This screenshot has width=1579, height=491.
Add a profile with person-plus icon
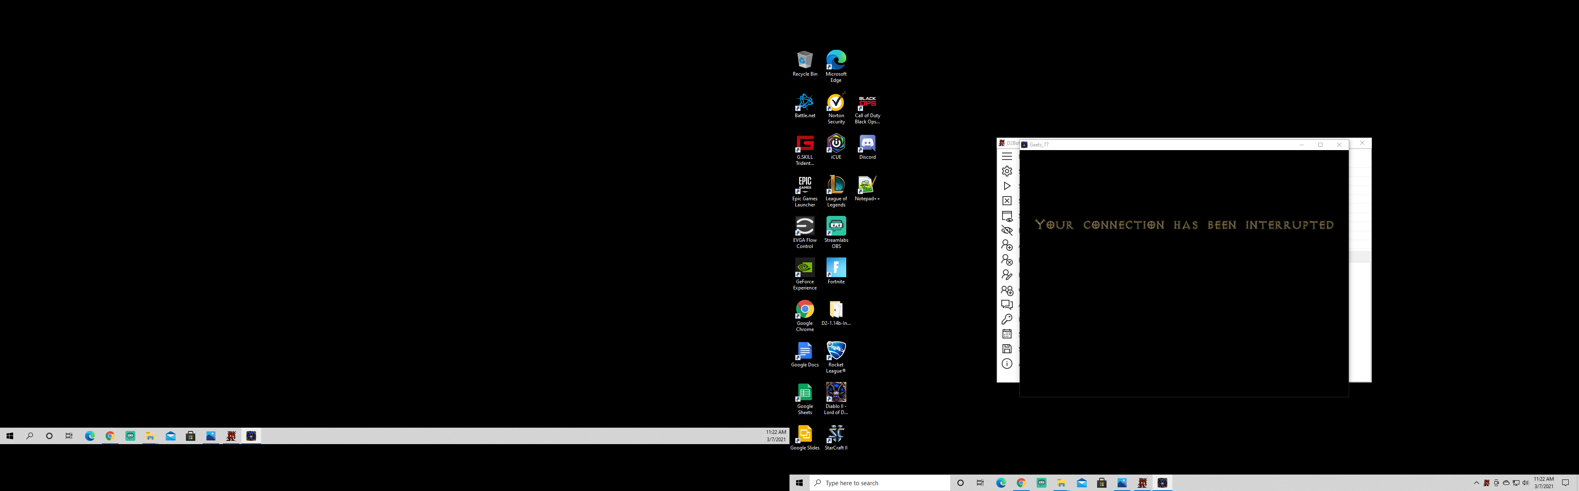click(x=1007, y=245)
